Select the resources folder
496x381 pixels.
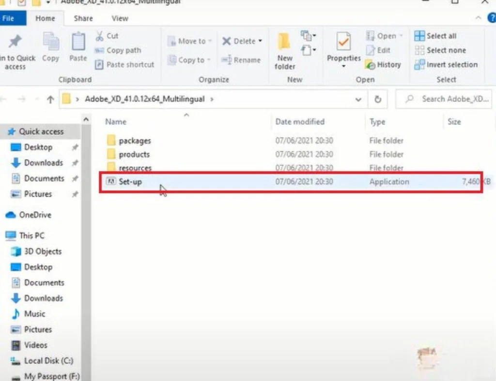click(x=135, y=168)
